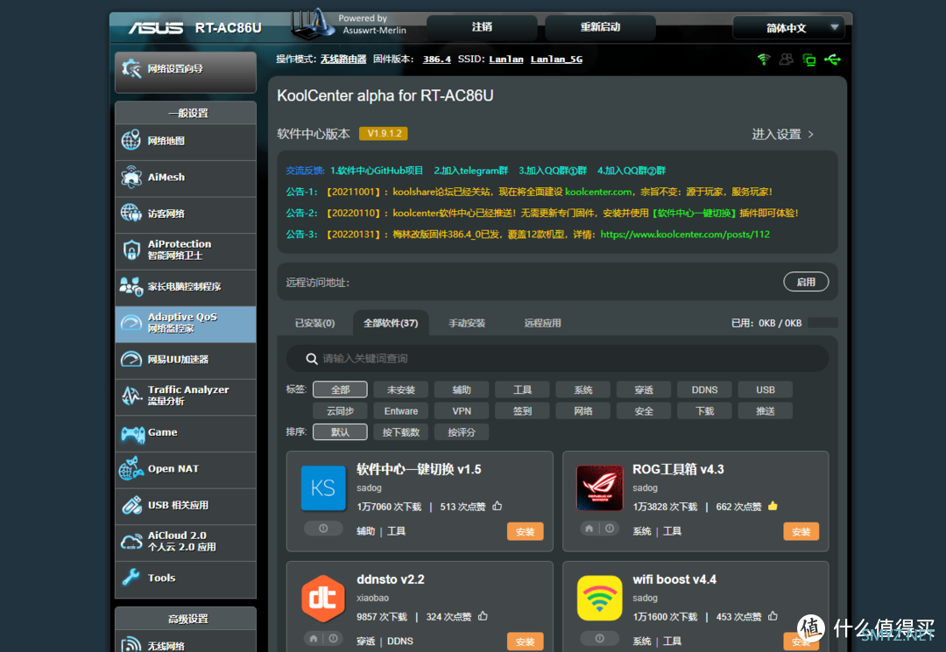The image size is (946, 652).
Task: Select the 工具 tag filter
Action: click(x=522, y=389)
